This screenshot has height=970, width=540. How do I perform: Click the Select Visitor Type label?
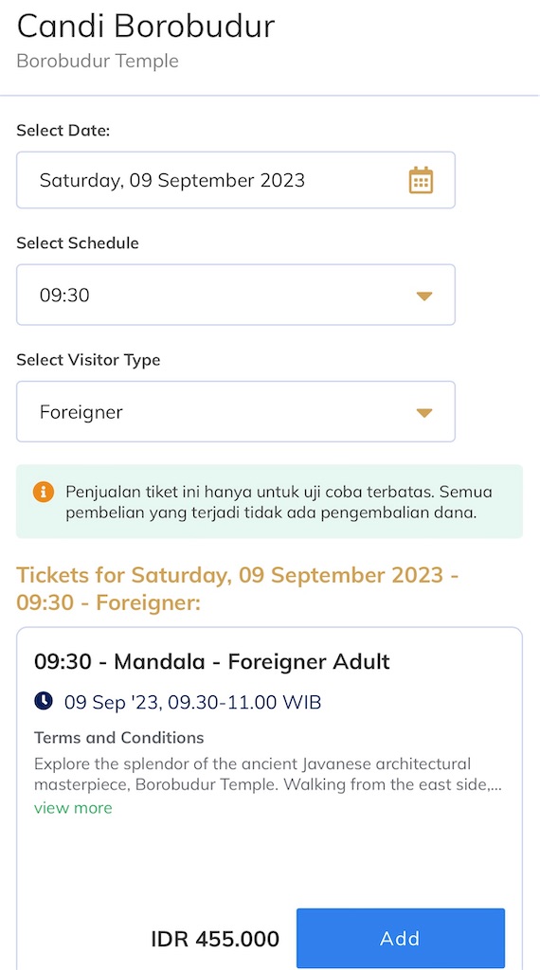coord(88,360)
